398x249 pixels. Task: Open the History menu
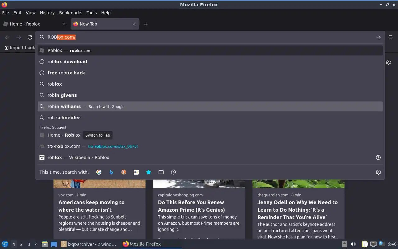point(47,13)
